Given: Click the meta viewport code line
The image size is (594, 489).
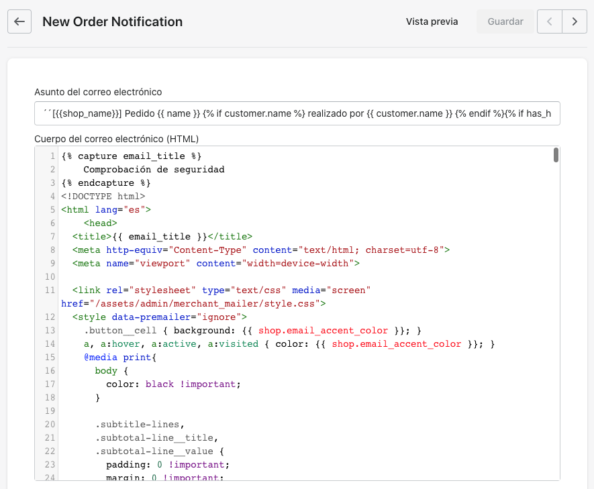Looking at the screenshot, I should (x=216, y=264).
